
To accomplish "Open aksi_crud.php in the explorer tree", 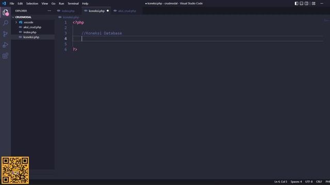I will pos(32,27).
